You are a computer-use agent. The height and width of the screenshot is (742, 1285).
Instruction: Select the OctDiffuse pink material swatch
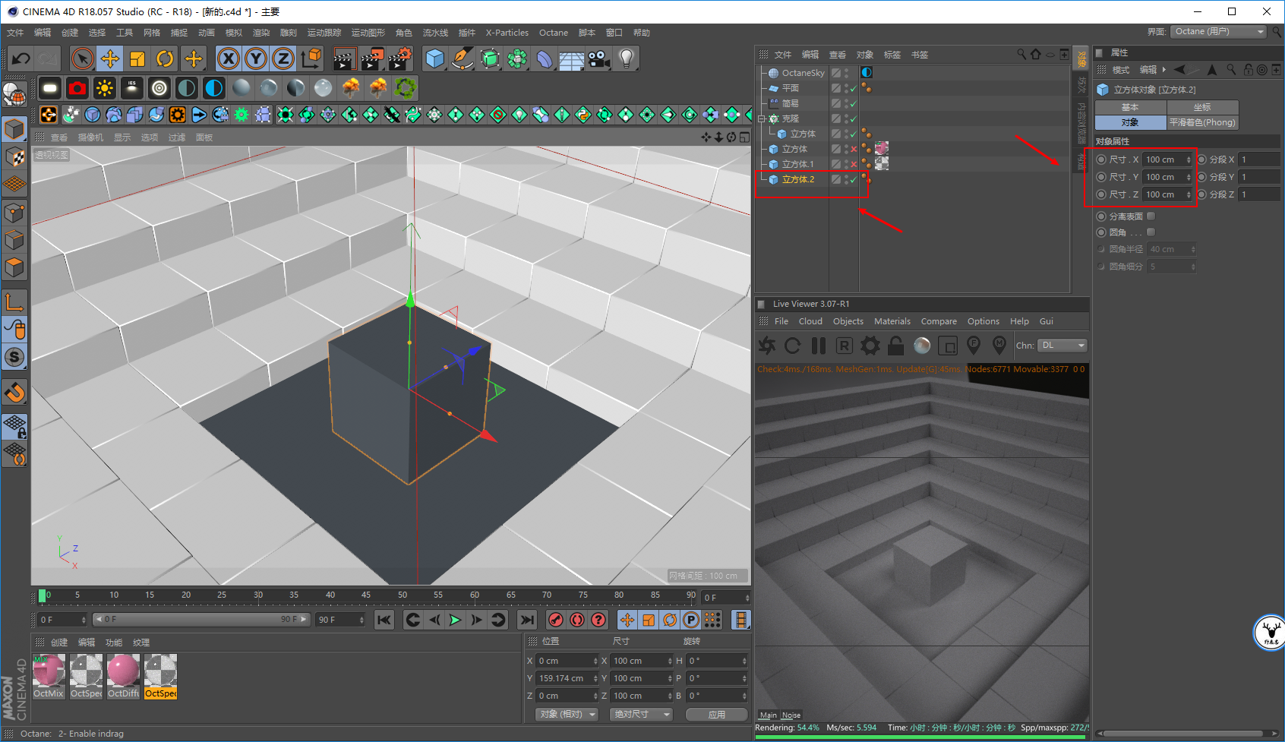point(123,676)
